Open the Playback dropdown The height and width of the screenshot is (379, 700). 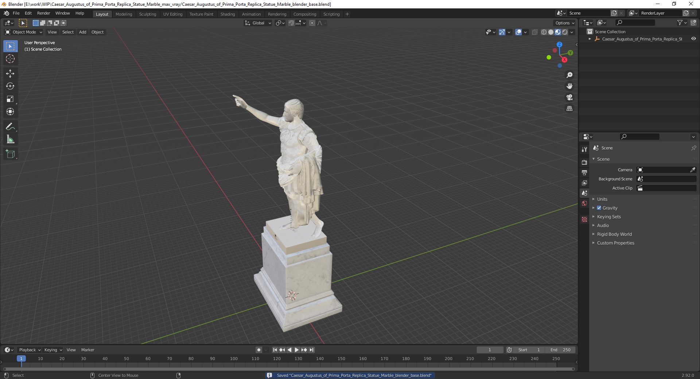[x=30, y=350]
